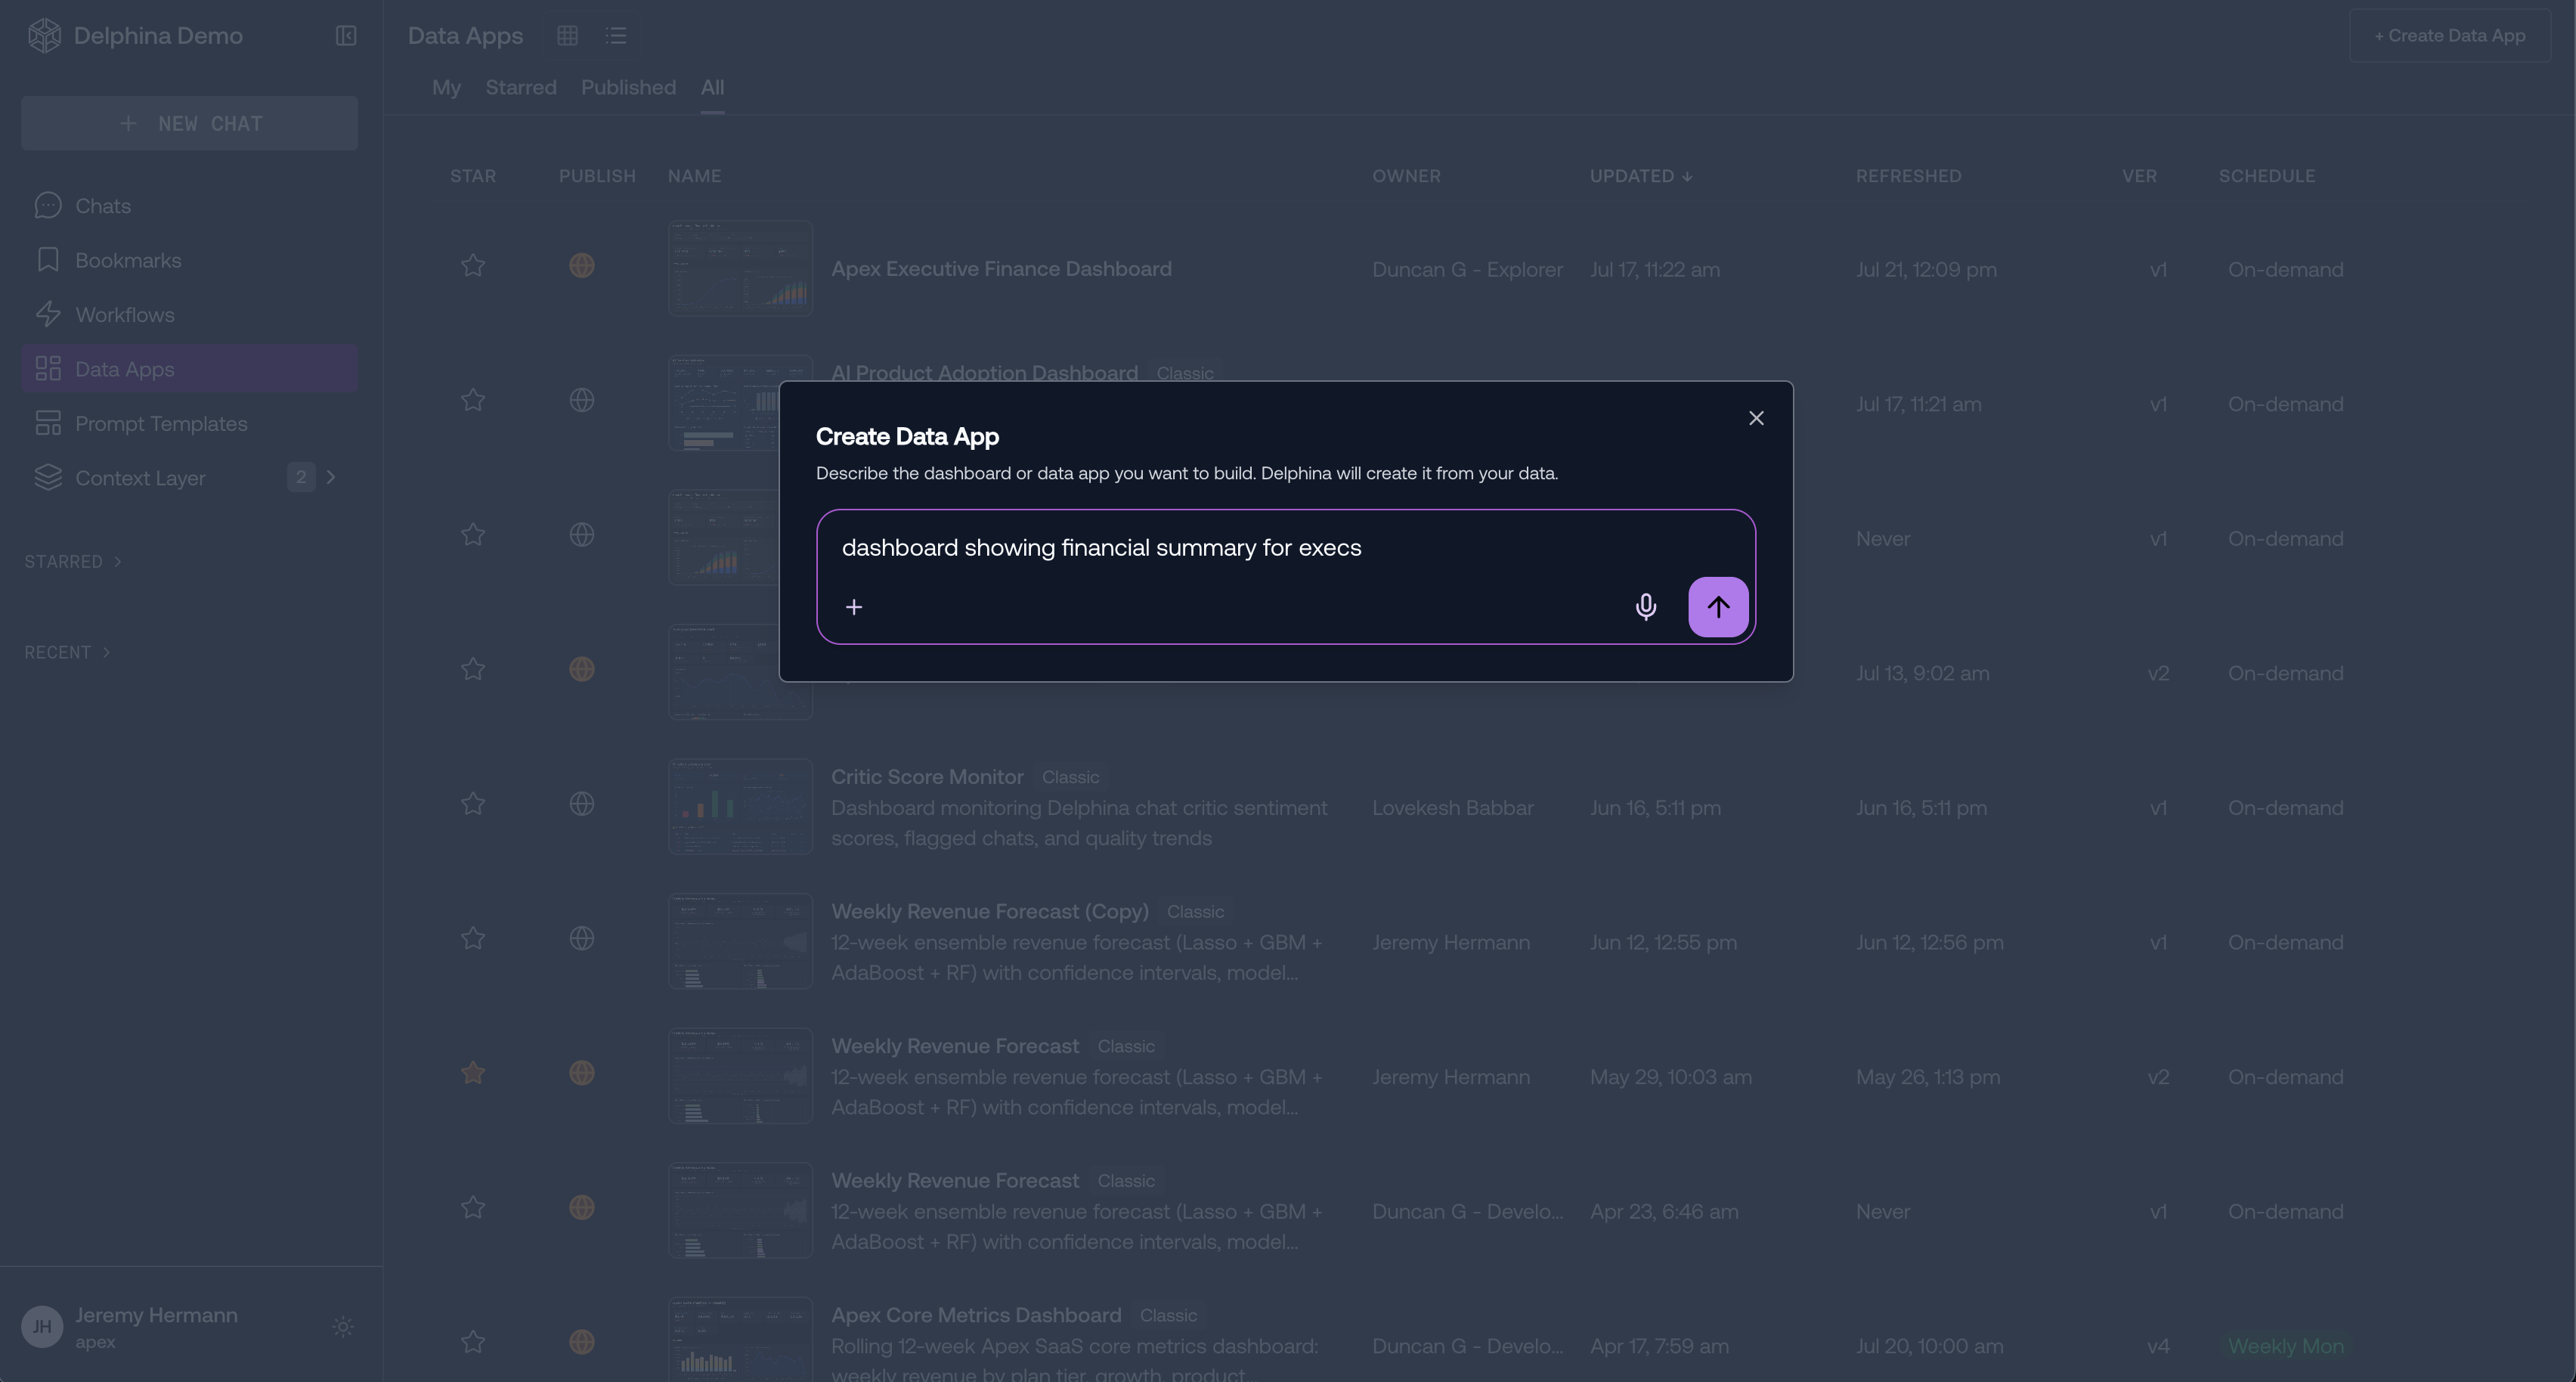Star Apex Core Metrics Dashboard row
This screenshot has height=1382, width=2576.
tap(473, 1343)
